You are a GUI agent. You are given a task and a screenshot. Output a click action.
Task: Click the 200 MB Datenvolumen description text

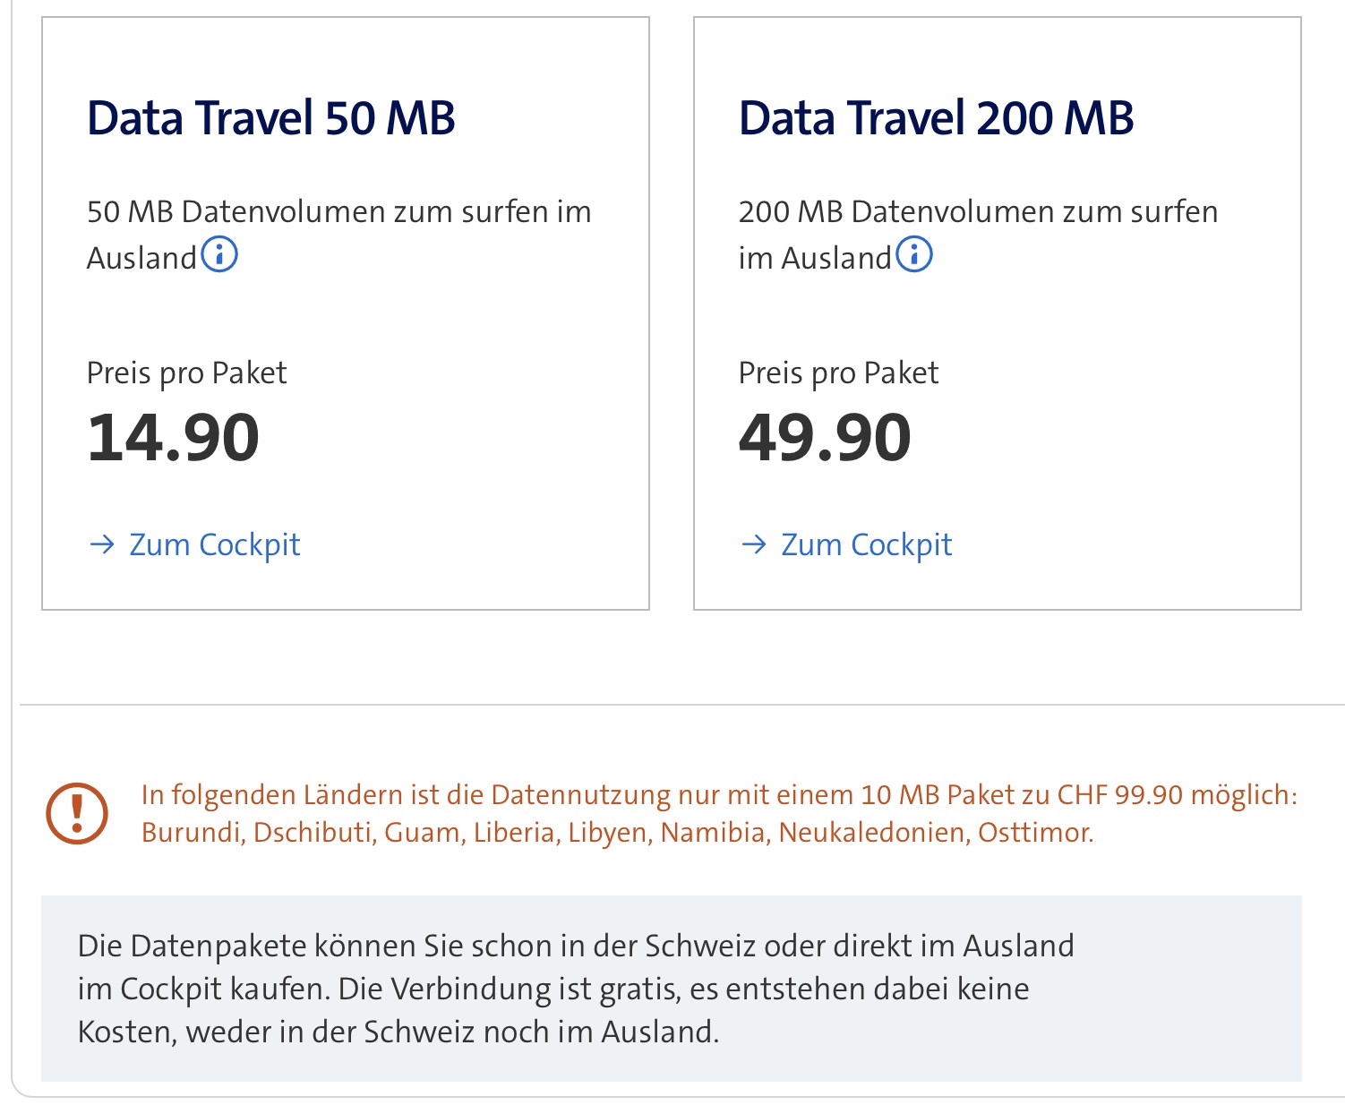tap(978, 212)
